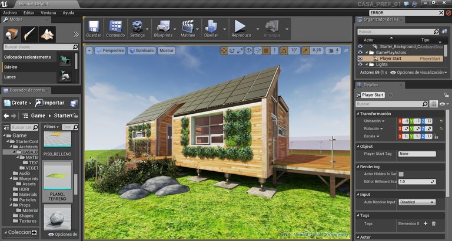
Task: Select the translate gizmo tool in viewport
Action: click(x=224, y=51)
